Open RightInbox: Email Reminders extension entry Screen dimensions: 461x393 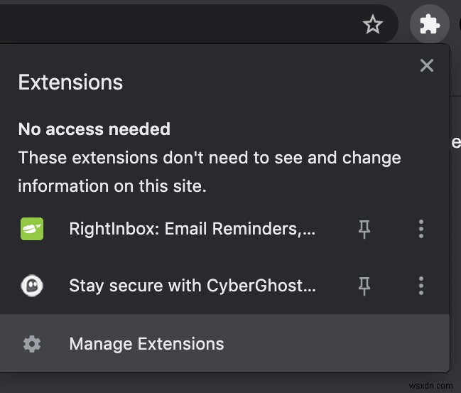[192, 229]
